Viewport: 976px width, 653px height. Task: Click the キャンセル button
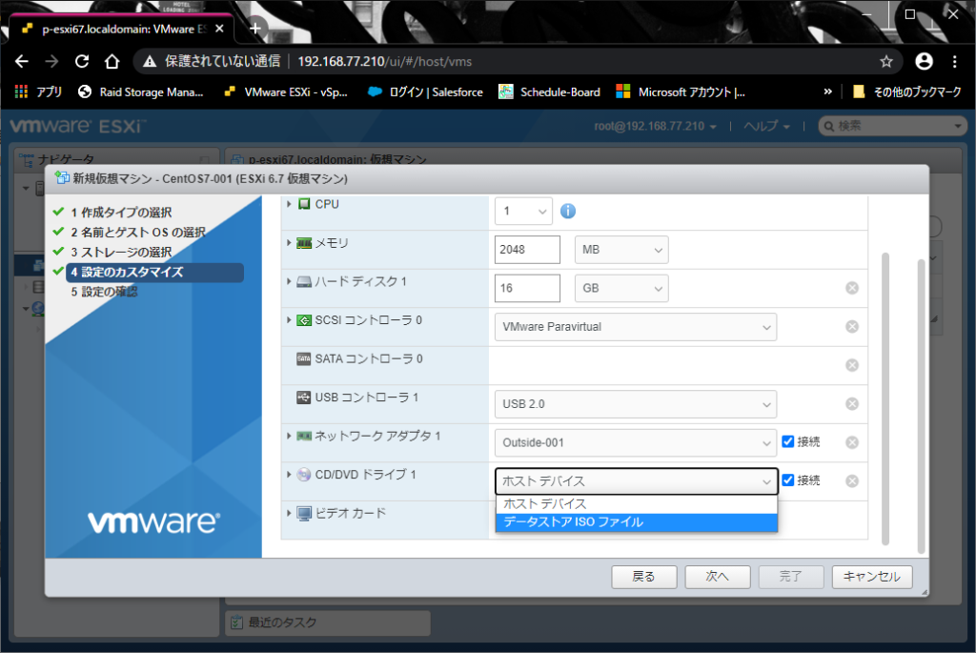pyautogui.click(x=872, y=577)
